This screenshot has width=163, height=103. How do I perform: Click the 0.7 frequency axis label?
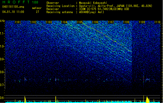pos(2,85)
